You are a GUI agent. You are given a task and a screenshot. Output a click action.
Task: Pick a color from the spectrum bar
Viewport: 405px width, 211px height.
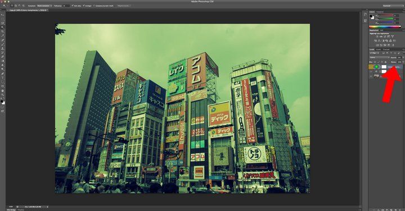pyautogui.click(x=385, y=27)
